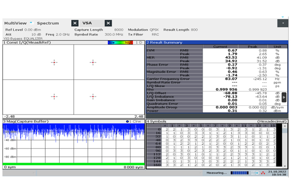The width and height of the screenshot is (291, 194).
Task: Open the top-right dropdown arrow menu
Action: [282, 23]
